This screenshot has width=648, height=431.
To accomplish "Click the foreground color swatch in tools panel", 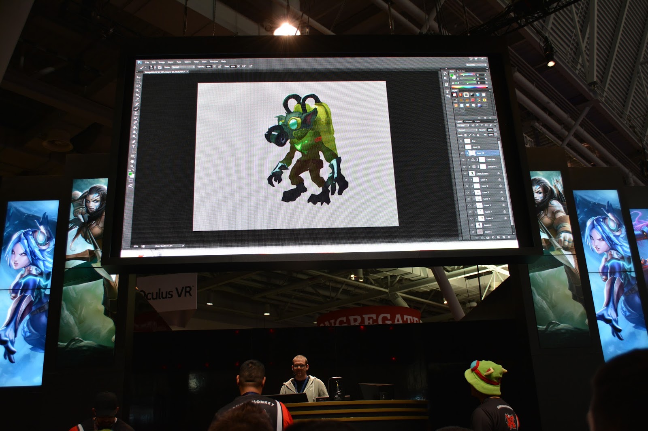I will [130, 173].
